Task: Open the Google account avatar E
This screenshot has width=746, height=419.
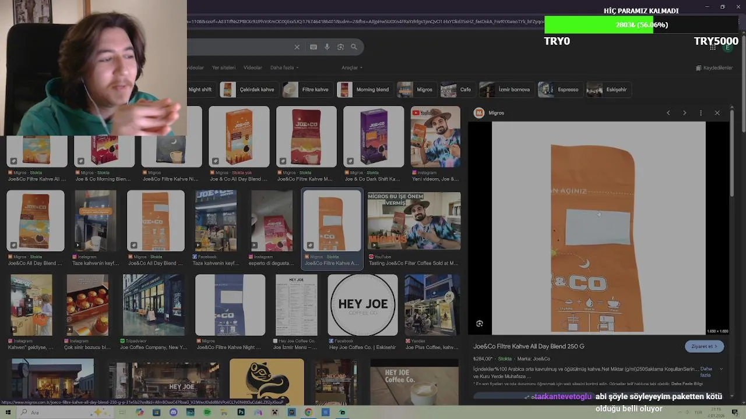Action: (x=727, y=47)
